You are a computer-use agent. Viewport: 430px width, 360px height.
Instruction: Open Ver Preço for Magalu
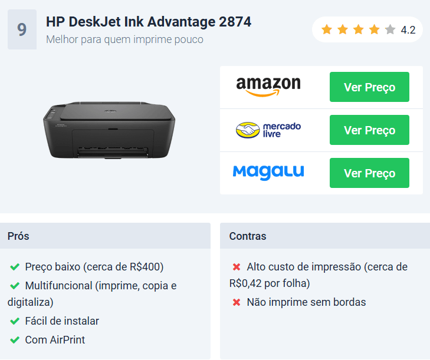click(369, 173)
